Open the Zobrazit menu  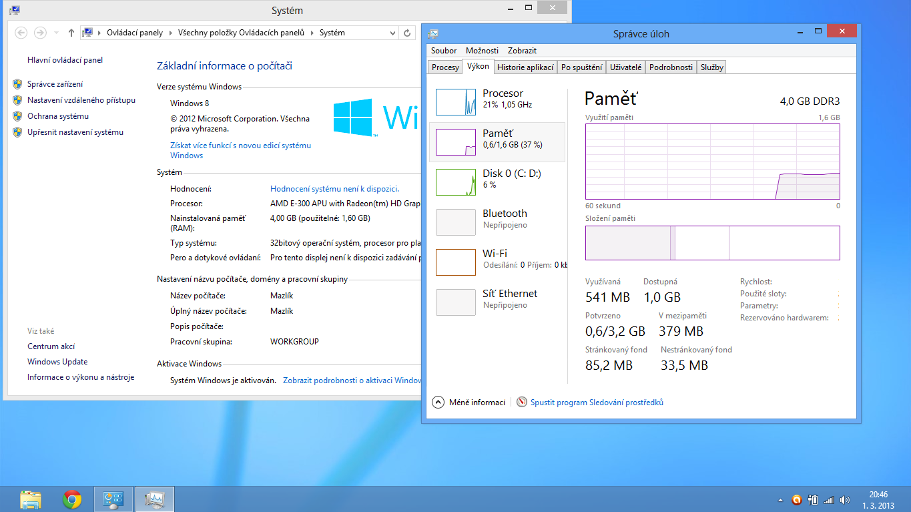pos(522,51)
